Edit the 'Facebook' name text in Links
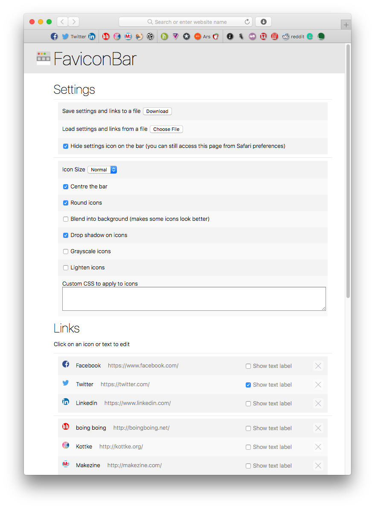This screenshot has height=509, width=375. pos(88,365)
